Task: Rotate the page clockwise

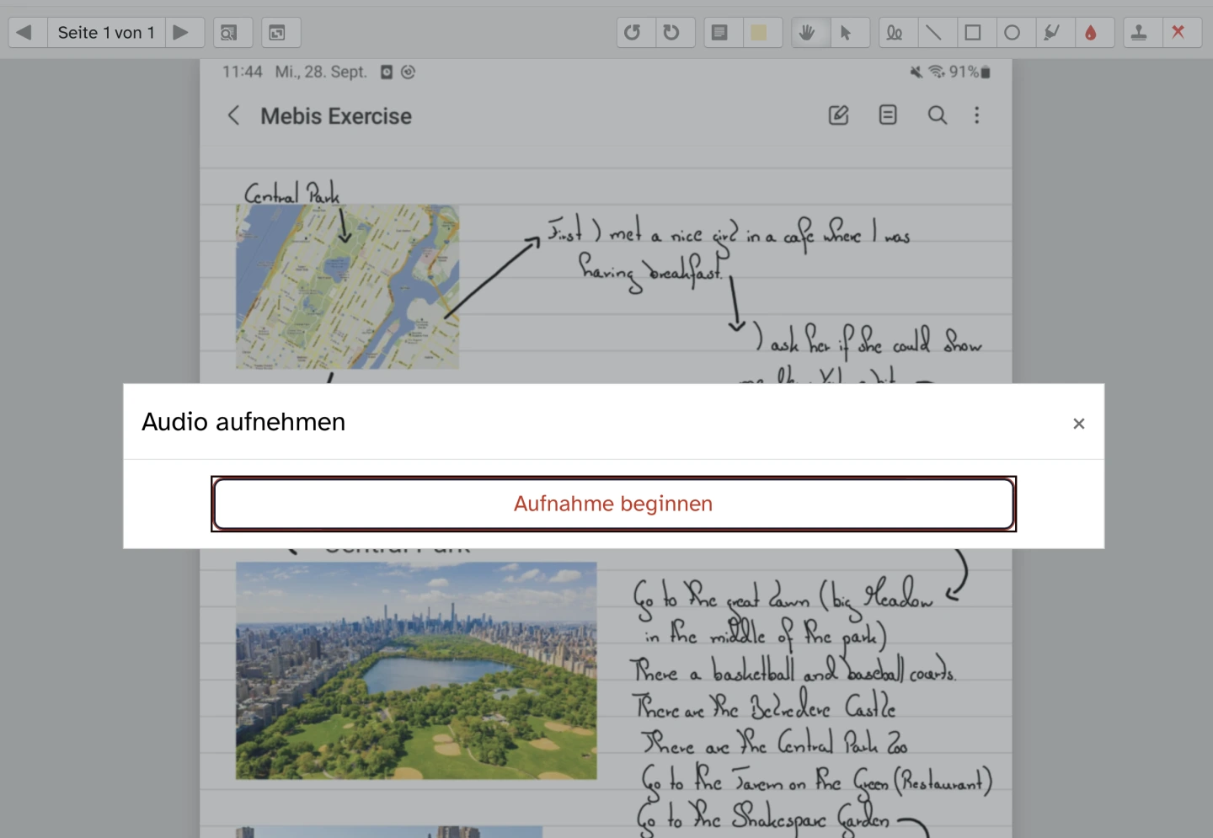Action: (671, 33)
